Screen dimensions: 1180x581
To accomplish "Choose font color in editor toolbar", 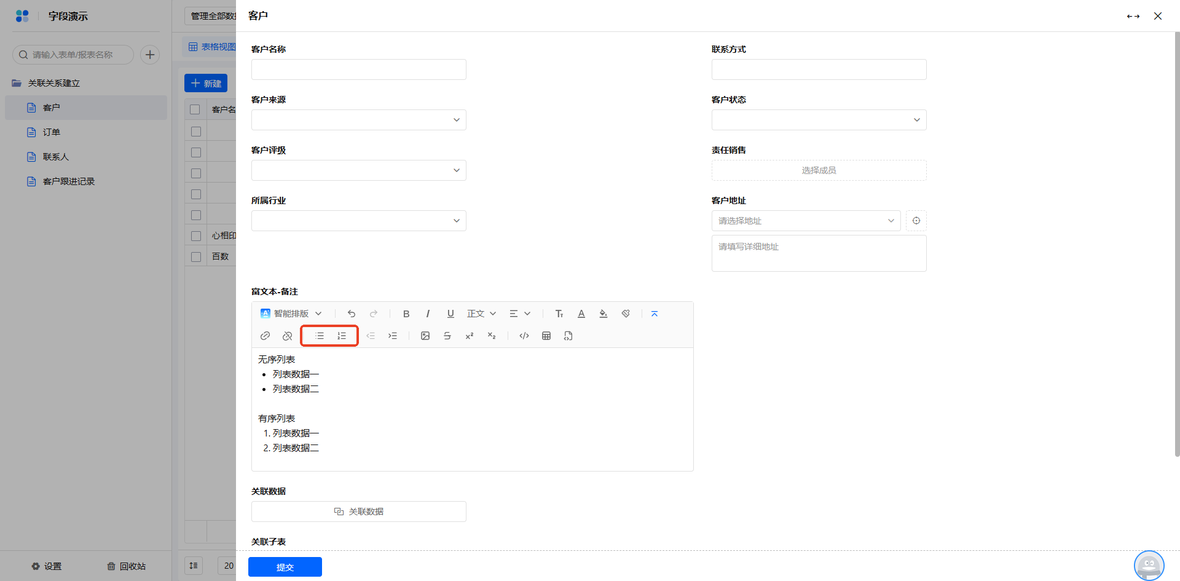I will [581, 314].
